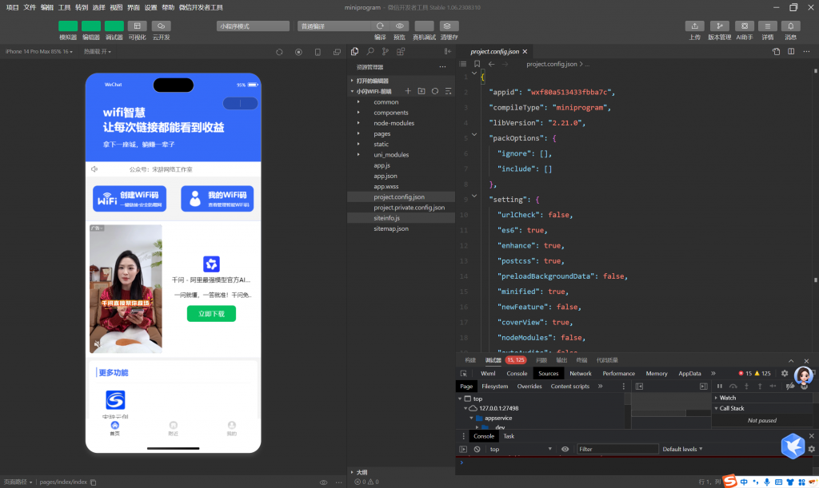The image size is (819, 488).
Task: Open the cloud development icon
Action: click(x=161, y=26)
